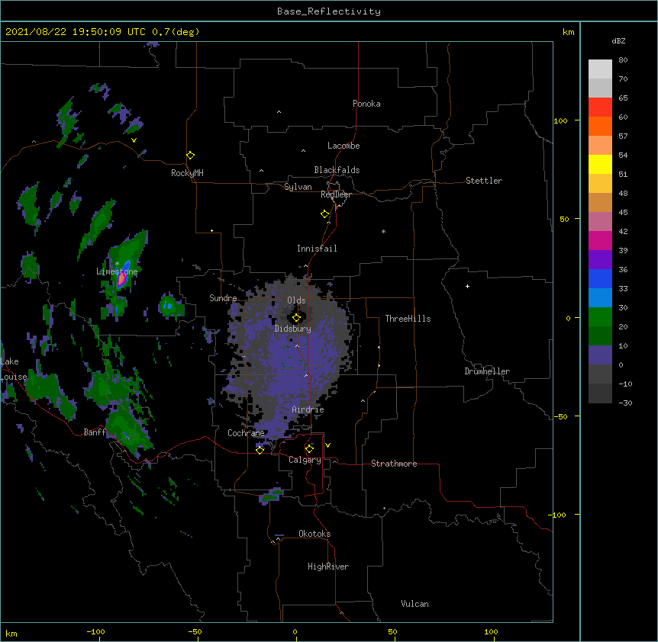Click the yellow diamond marker below Cochrane
Viewport: 658px width, 642px height.
[x=260, y=451]
